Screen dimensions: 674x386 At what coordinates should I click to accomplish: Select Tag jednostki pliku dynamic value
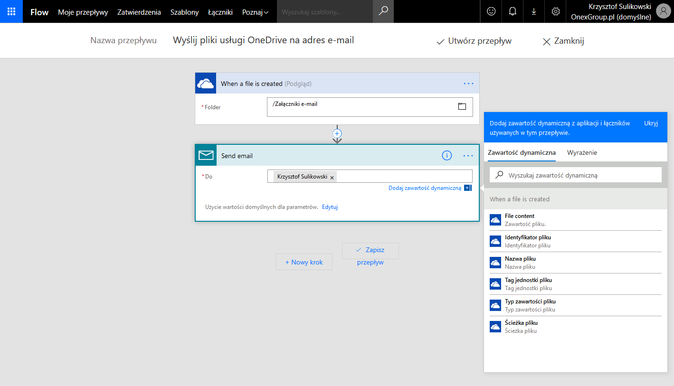pyautogui.click(x=576, y=284)
